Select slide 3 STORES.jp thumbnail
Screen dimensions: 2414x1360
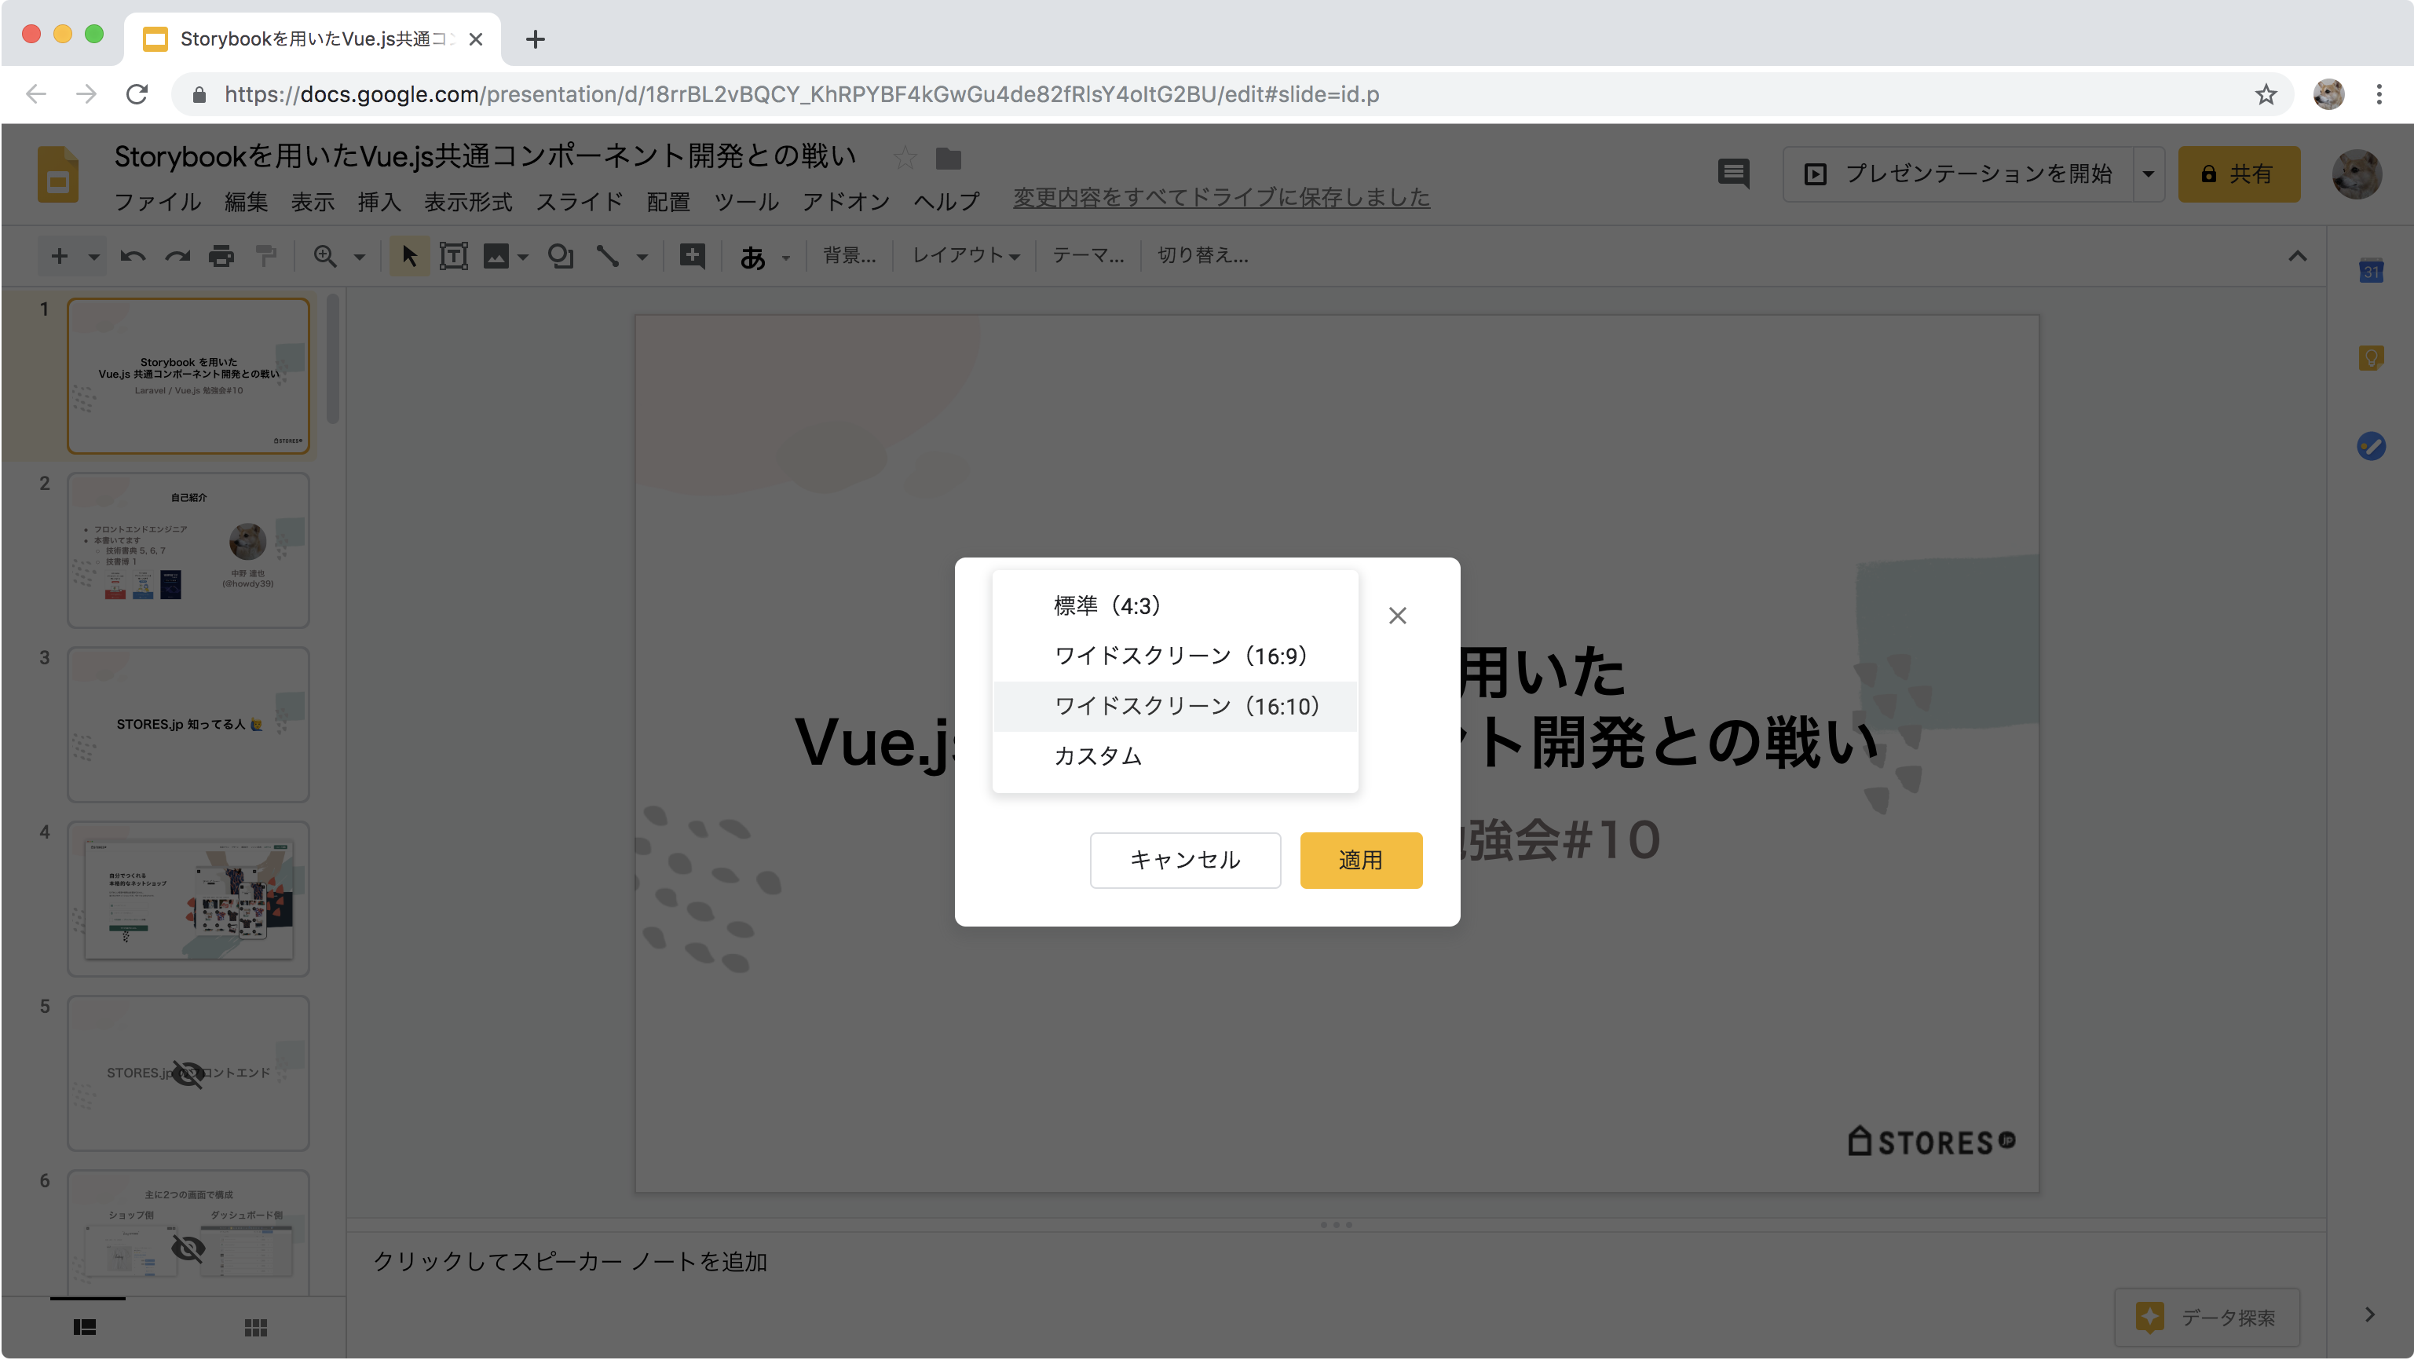point(188,725)
